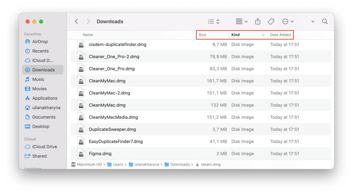Click the disk image icon for Figma.dmg
Screen dimensions: 353x194
coord(81,154)
